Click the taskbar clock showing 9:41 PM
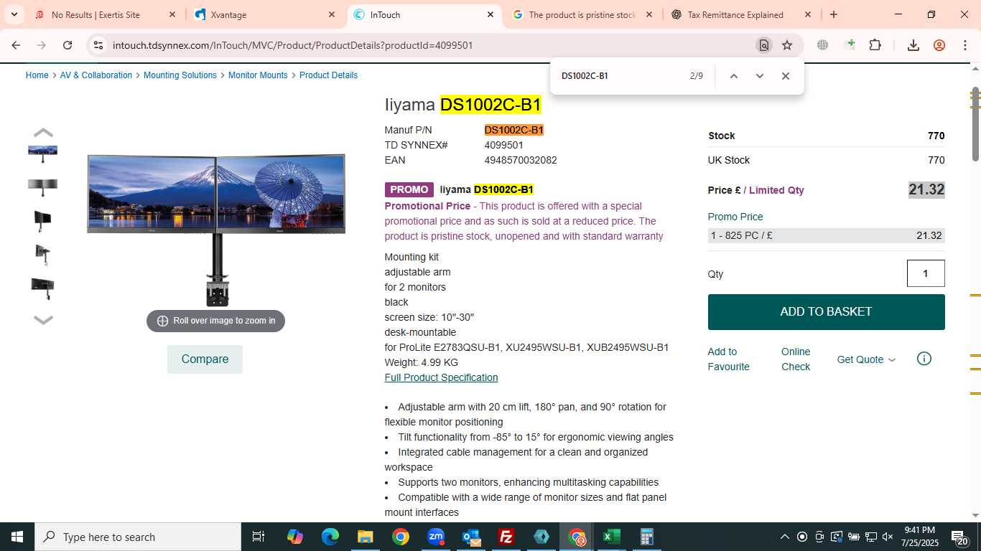Image resolution: width=981 pixels, height=551 pixels. [x=920, y=537]
